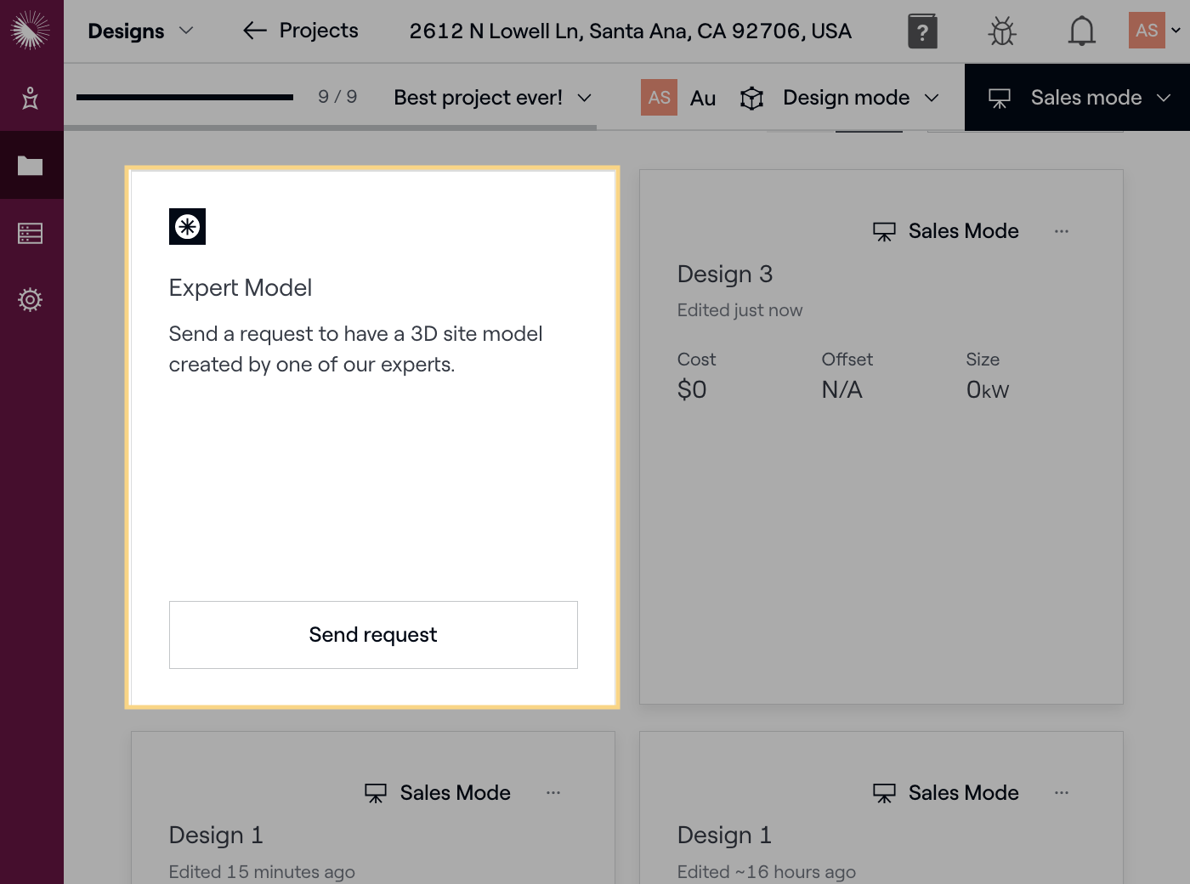This screenshot has height=884, width=1190.
Task: Click the Aurora logo in the sidebar
Action: (x=31, y=31)
